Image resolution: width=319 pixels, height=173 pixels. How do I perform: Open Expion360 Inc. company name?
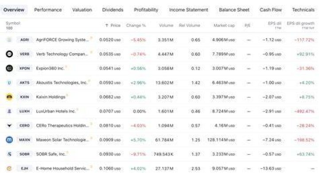[x=50, y=68]
